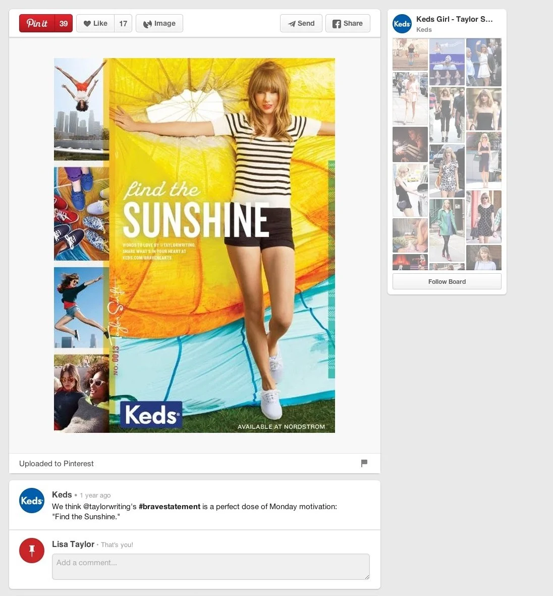The height and width of the screenshot is (596, 553).
Task: Open the Lisa Taylor profile name
Action: click(x=73, y=544)
